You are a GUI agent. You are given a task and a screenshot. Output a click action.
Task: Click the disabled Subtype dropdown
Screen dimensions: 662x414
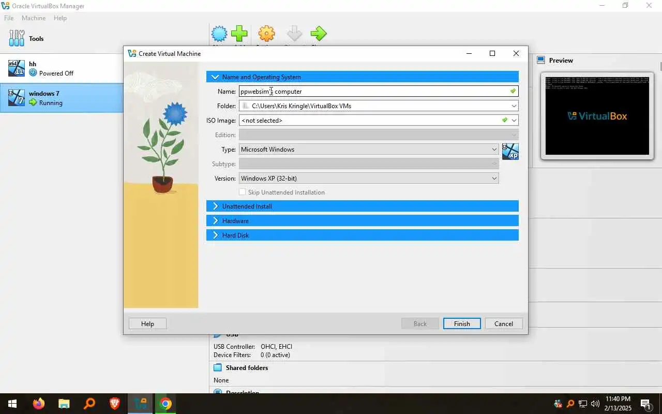pos(369,164)
